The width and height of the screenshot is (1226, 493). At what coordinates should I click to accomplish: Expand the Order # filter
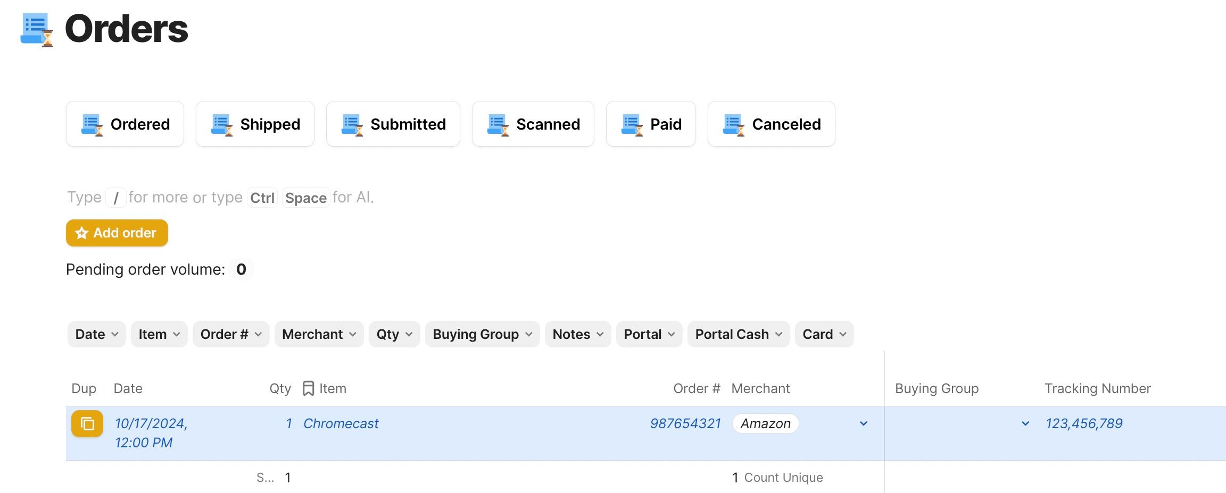(x=231, y=334)
